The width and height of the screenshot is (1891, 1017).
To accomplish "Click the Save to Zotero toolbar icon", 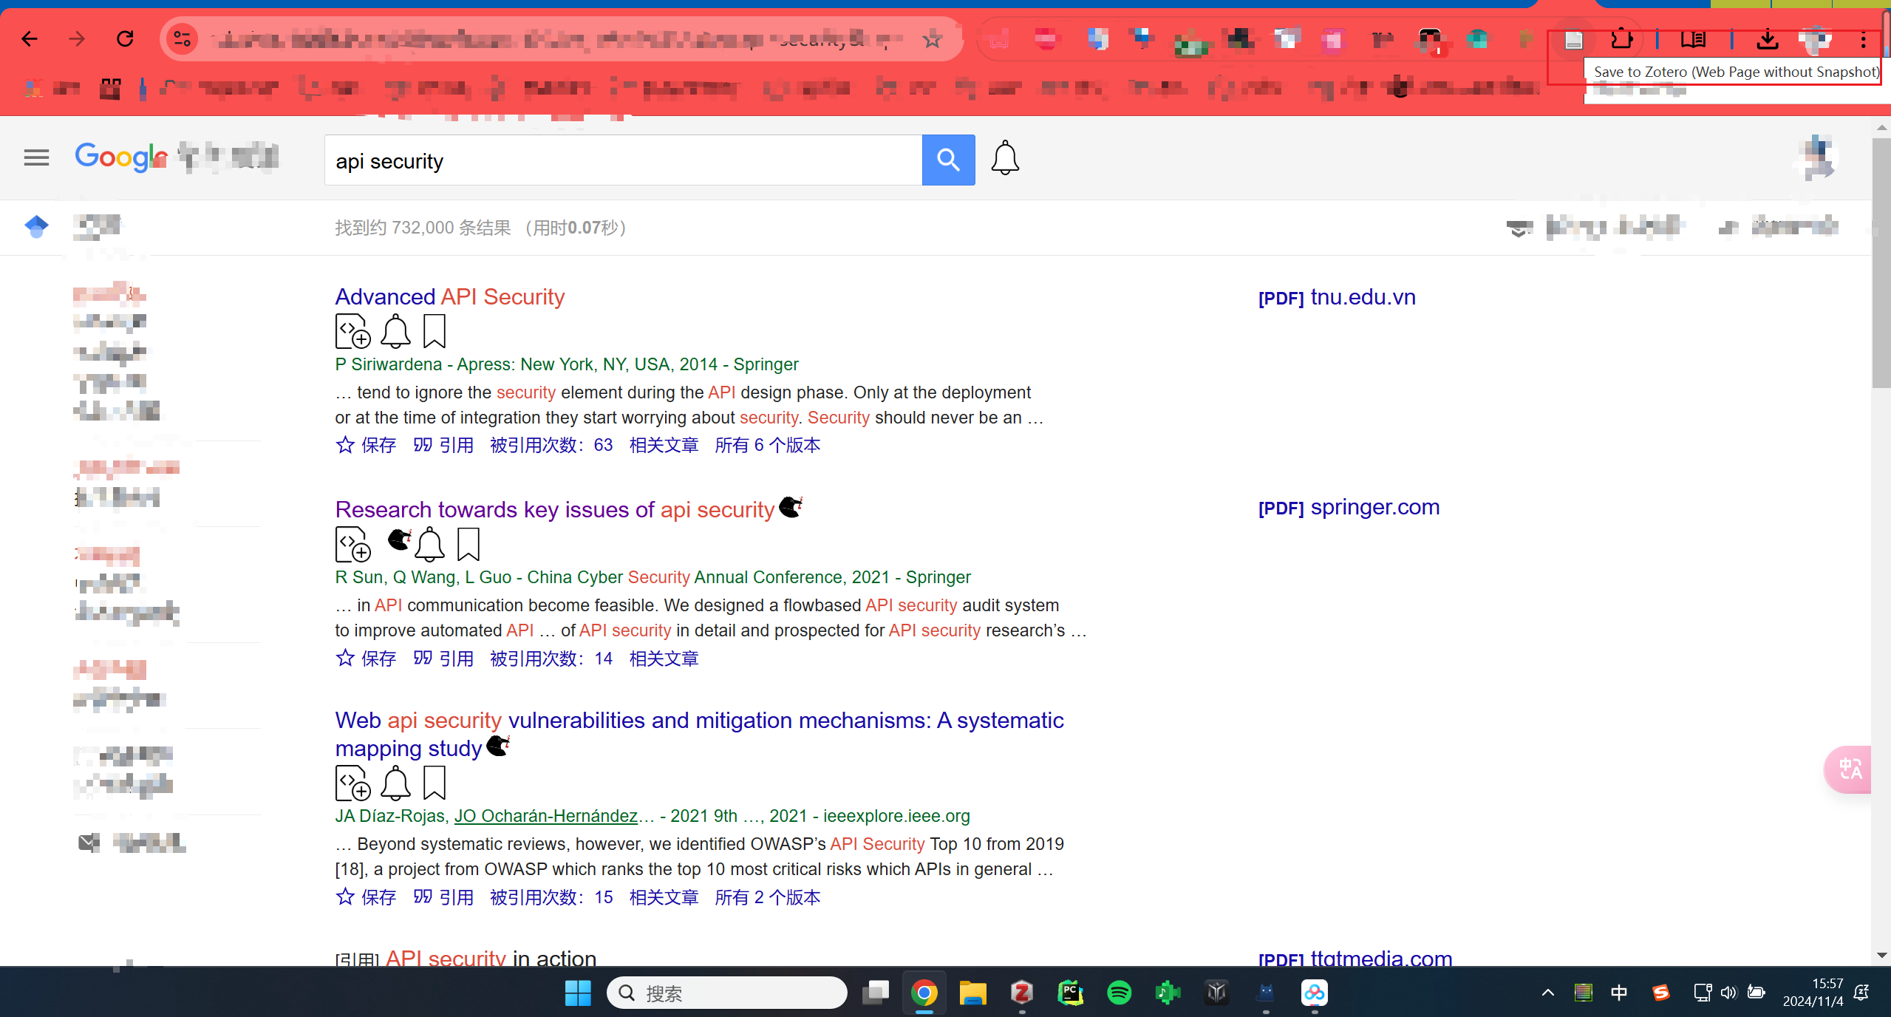I will click(x=1573, y=41).
